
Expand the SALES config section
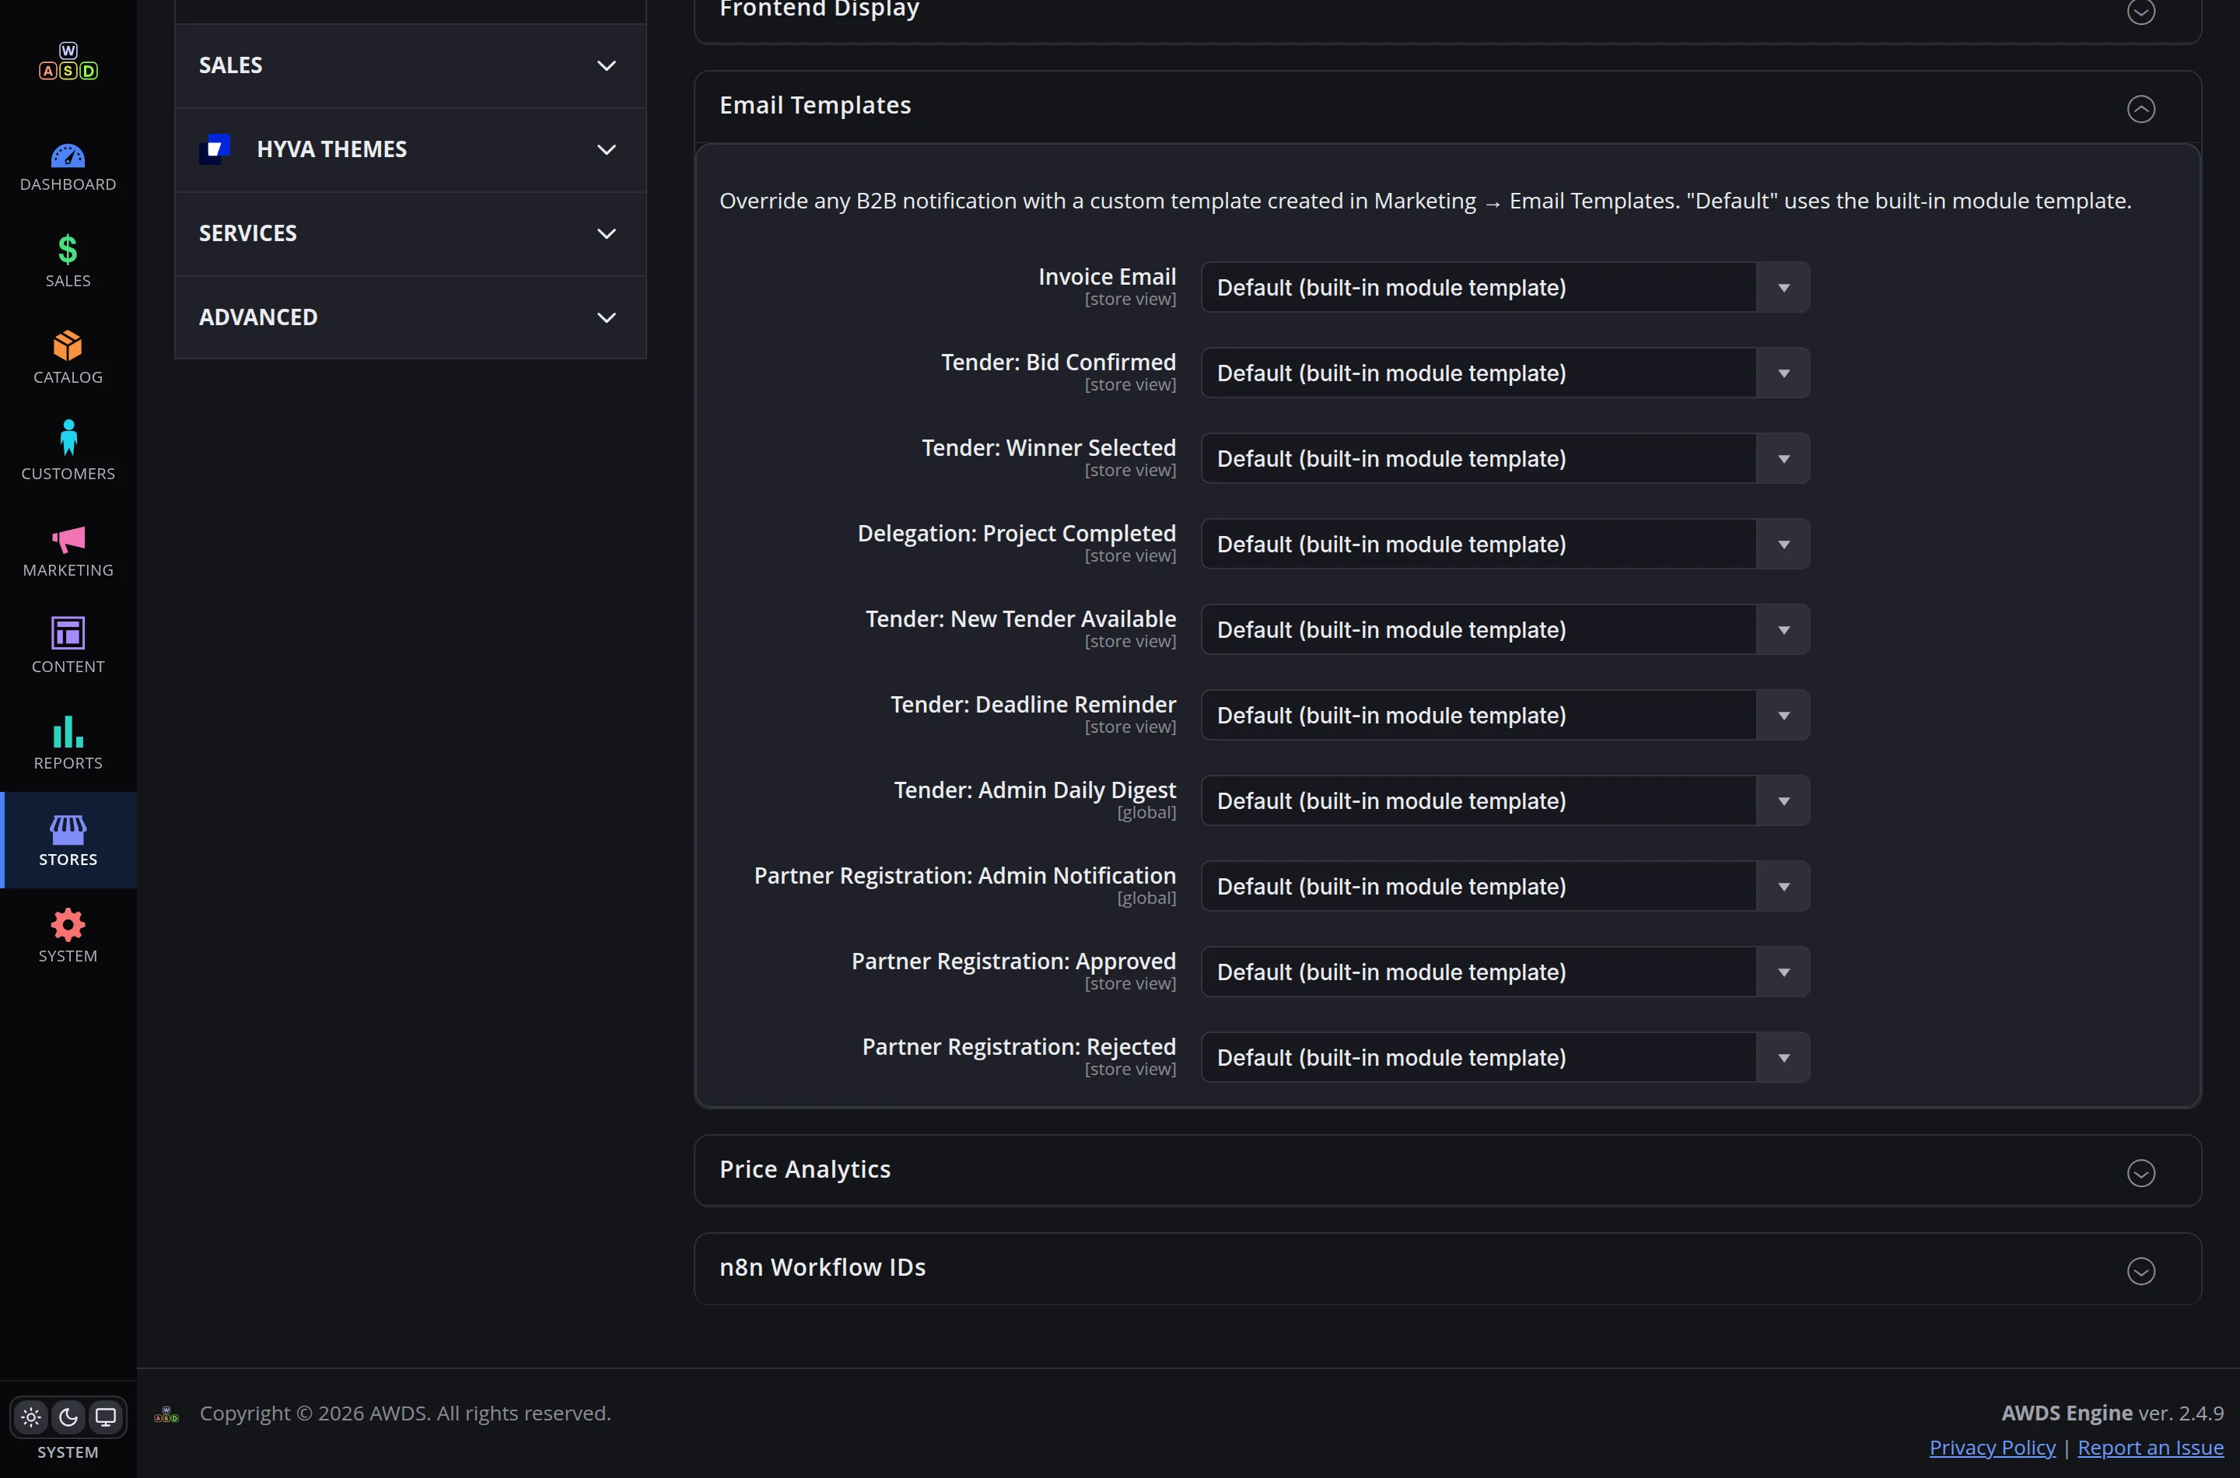coord(410,65)
